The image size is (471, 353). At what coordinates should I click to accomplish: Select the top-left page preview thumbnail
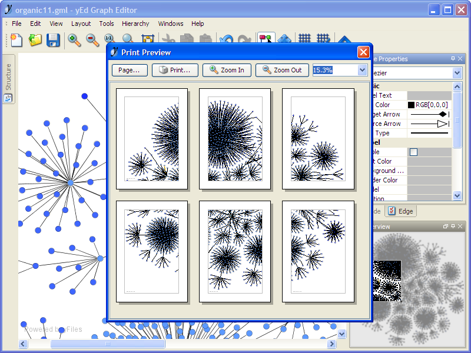(152, 139)
